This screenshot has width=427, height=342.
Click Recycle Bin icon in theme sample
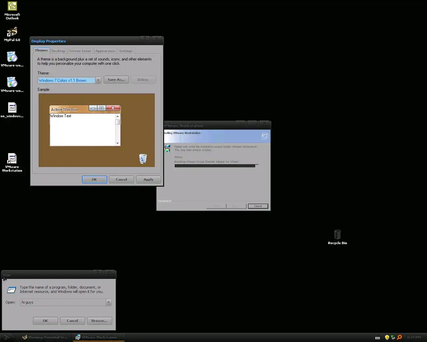pyautogui.click(x=143, y=159)
